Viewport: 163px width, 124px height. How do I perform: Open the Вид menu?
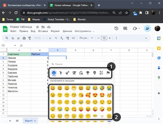[x=33, y=31]
